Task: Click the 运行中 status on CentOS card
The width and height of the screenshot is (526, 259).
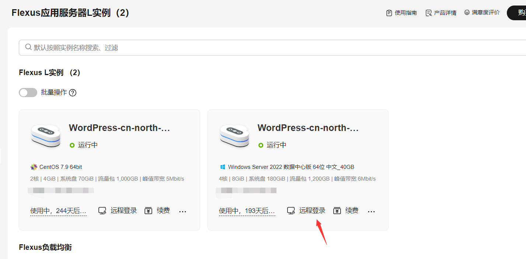Action: click(88, 145)
